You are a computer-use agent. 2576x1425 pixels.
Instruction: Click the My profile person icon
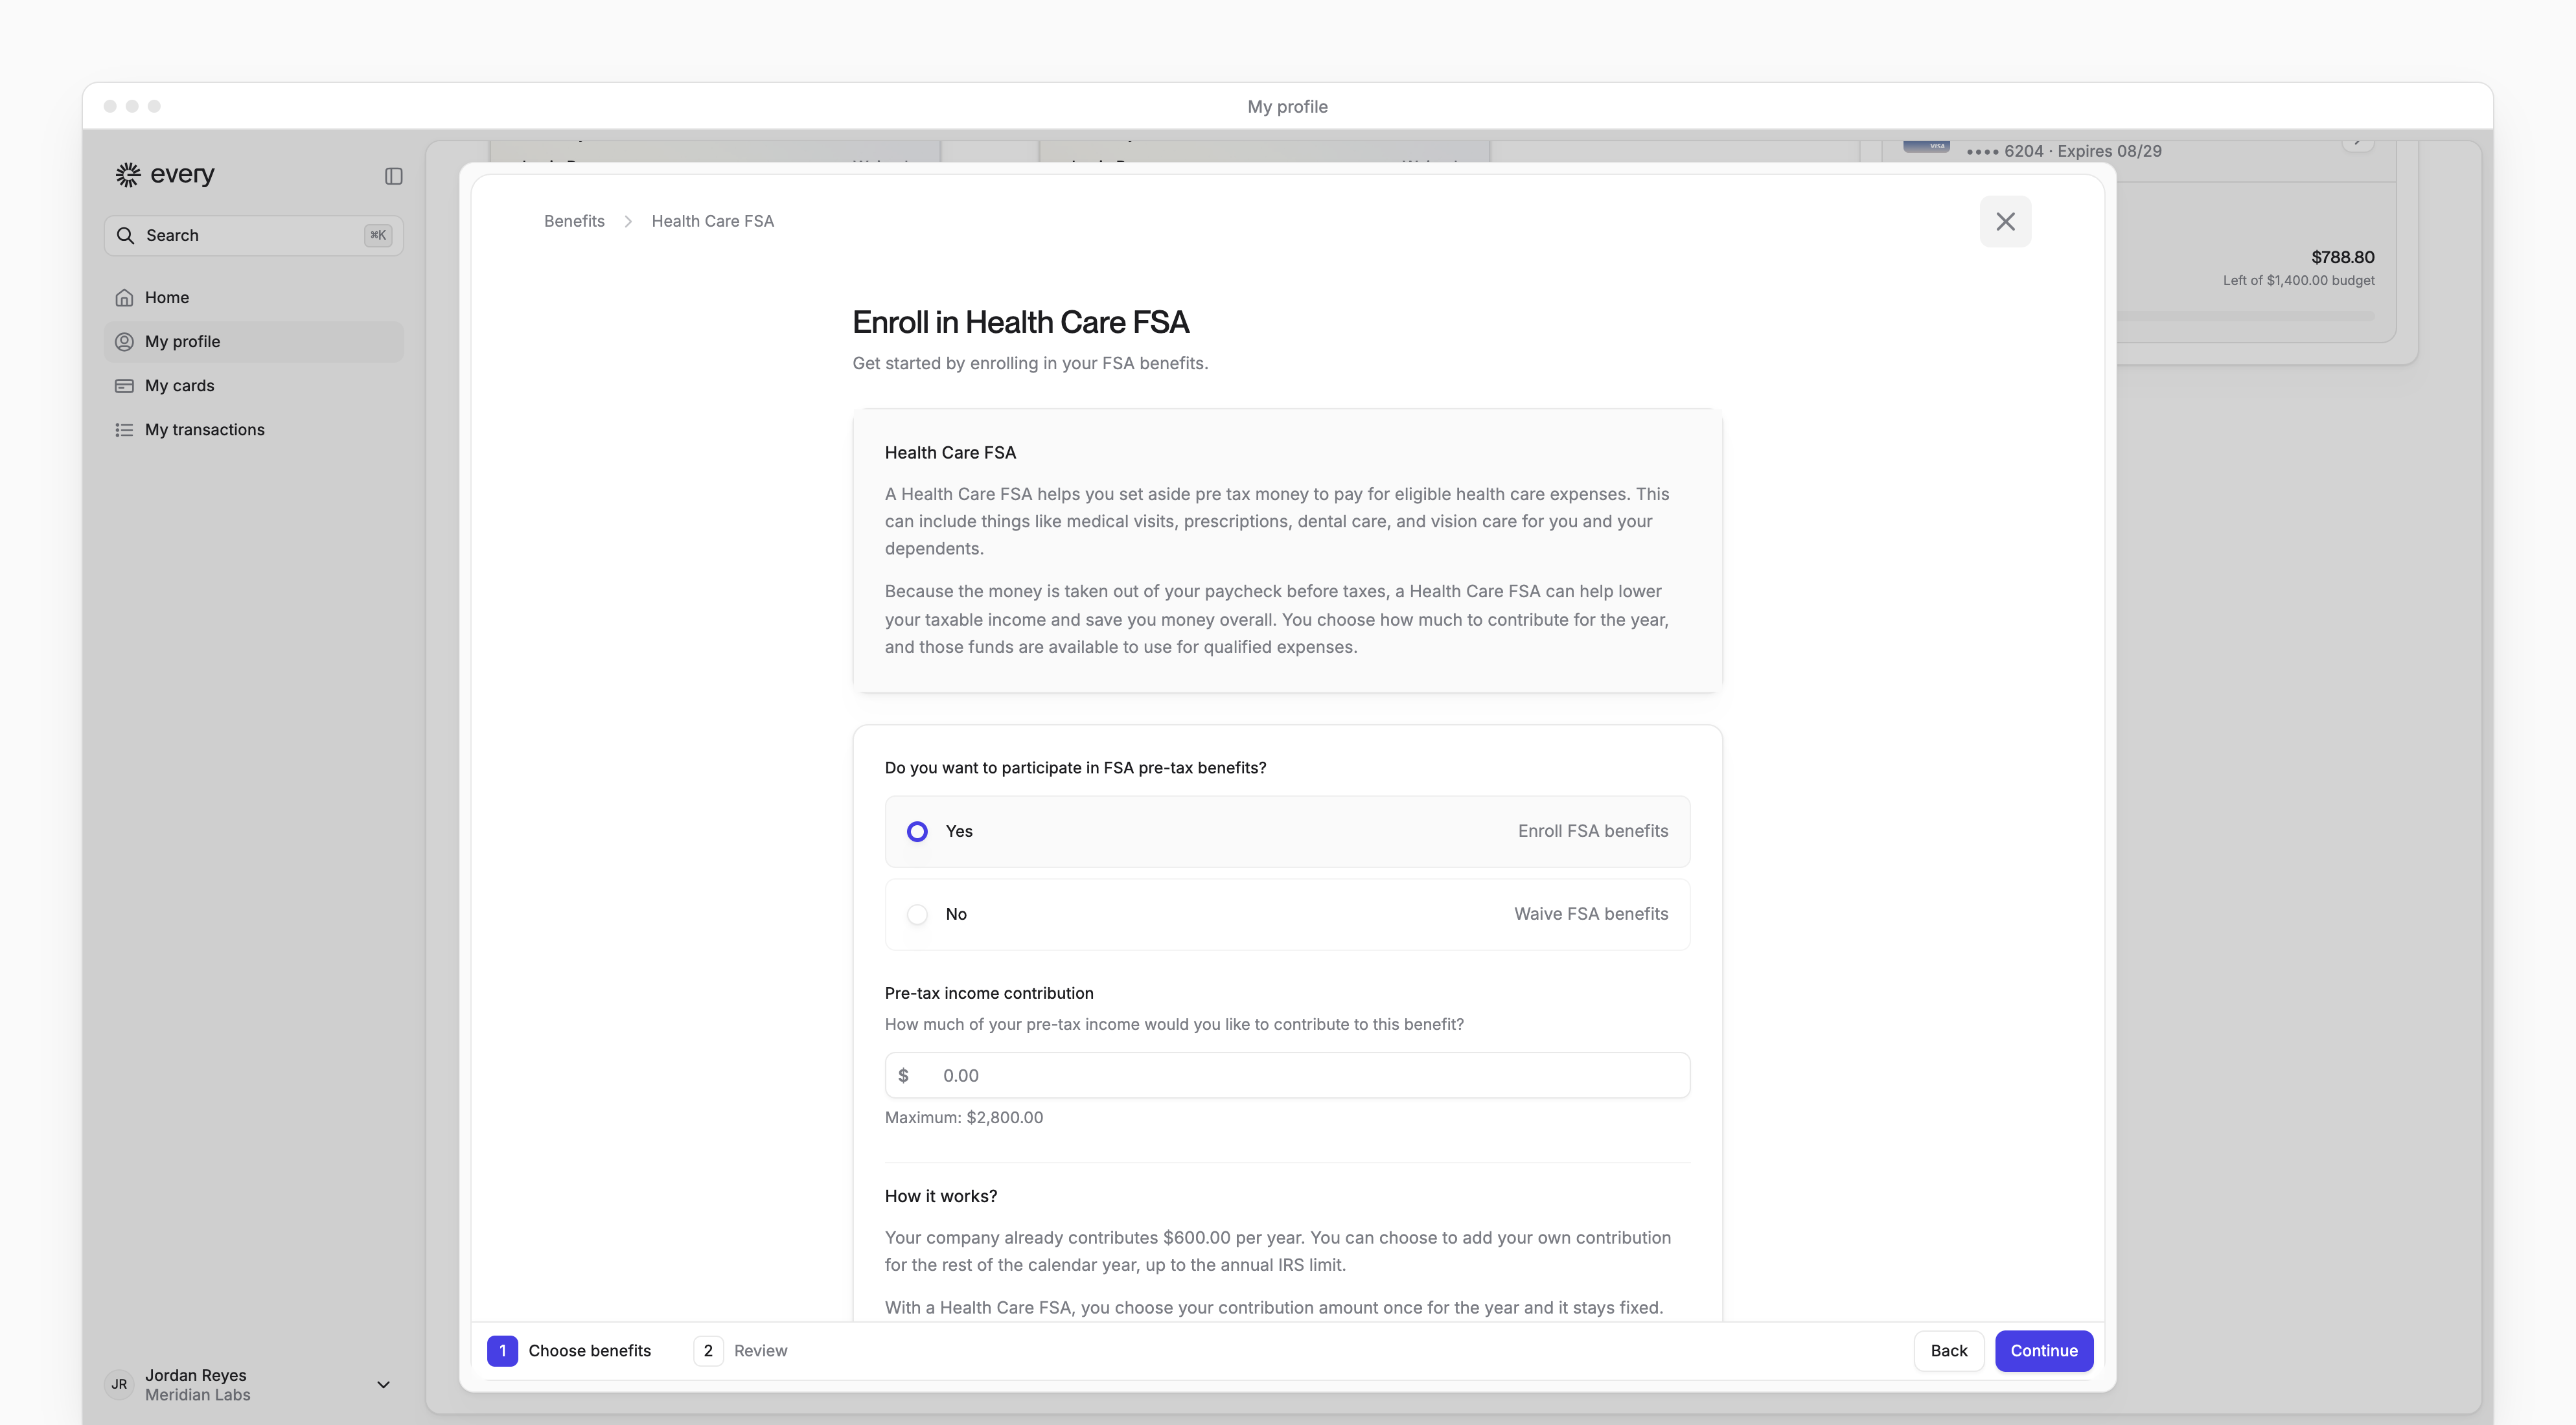click(124, 342)
